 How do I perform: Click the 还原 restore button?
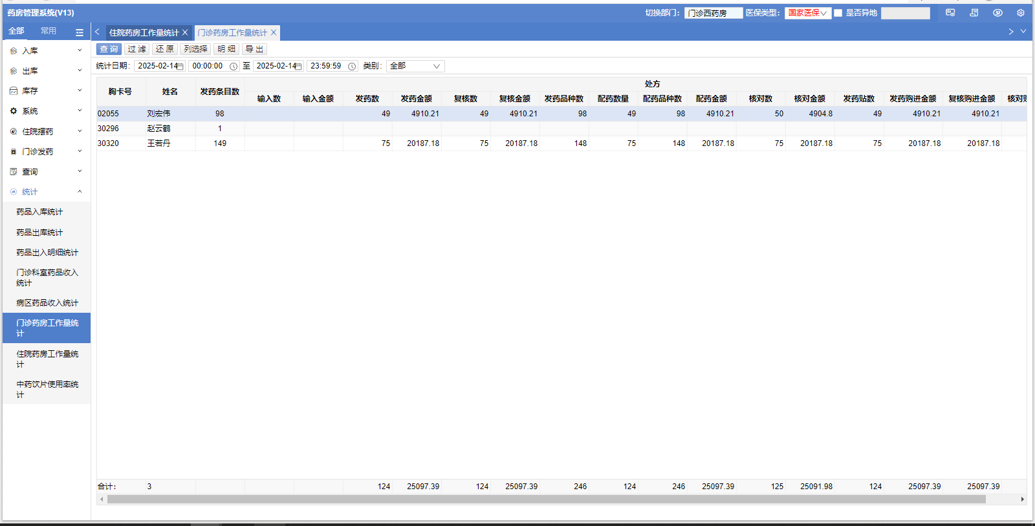(165, 49)
